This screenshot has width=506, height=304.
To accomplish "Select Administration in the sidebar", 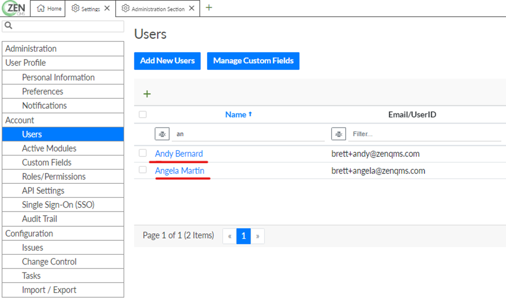I will (x=63, y=49).
